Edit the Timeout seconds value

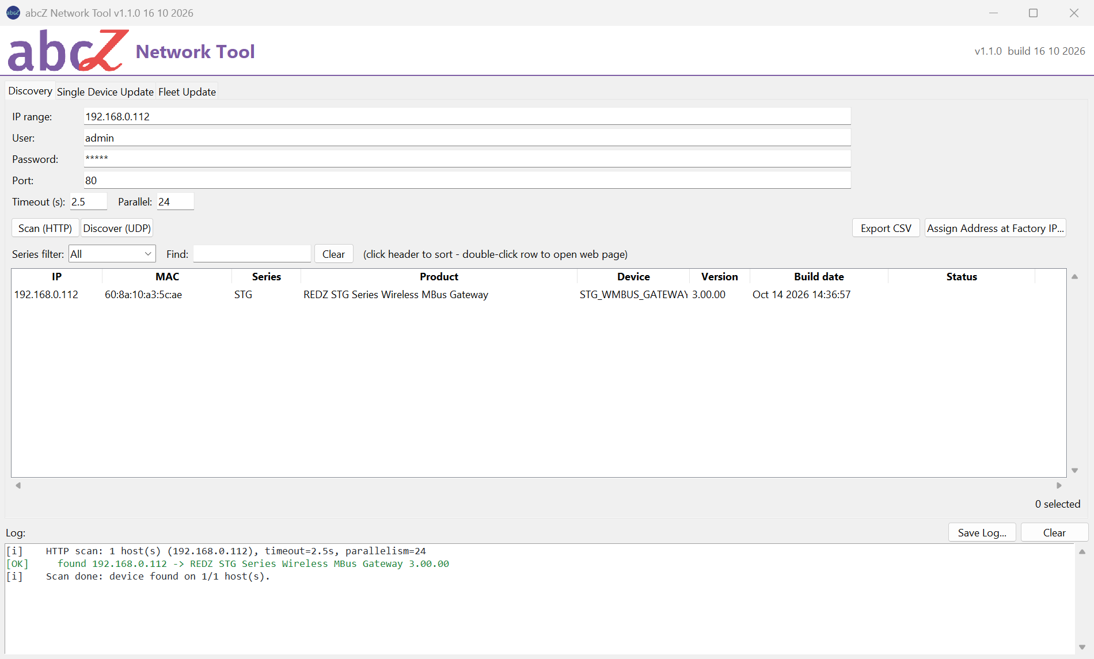coord(89,201)
